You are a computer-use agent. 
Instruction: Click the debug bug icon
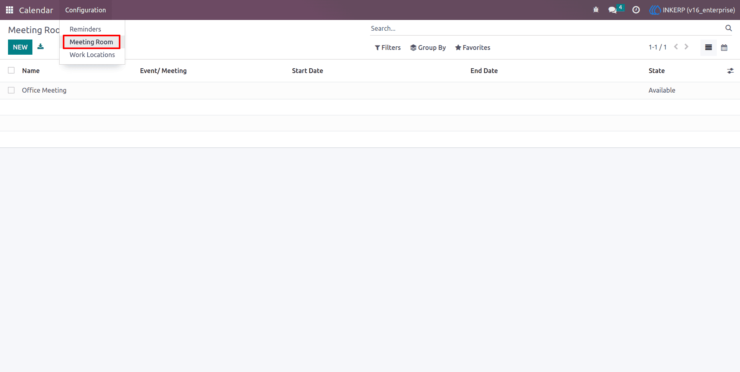click(596, 10)
